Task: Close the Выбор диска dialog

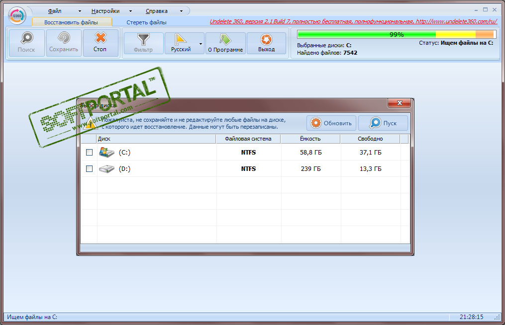Action: pos(400,103)
